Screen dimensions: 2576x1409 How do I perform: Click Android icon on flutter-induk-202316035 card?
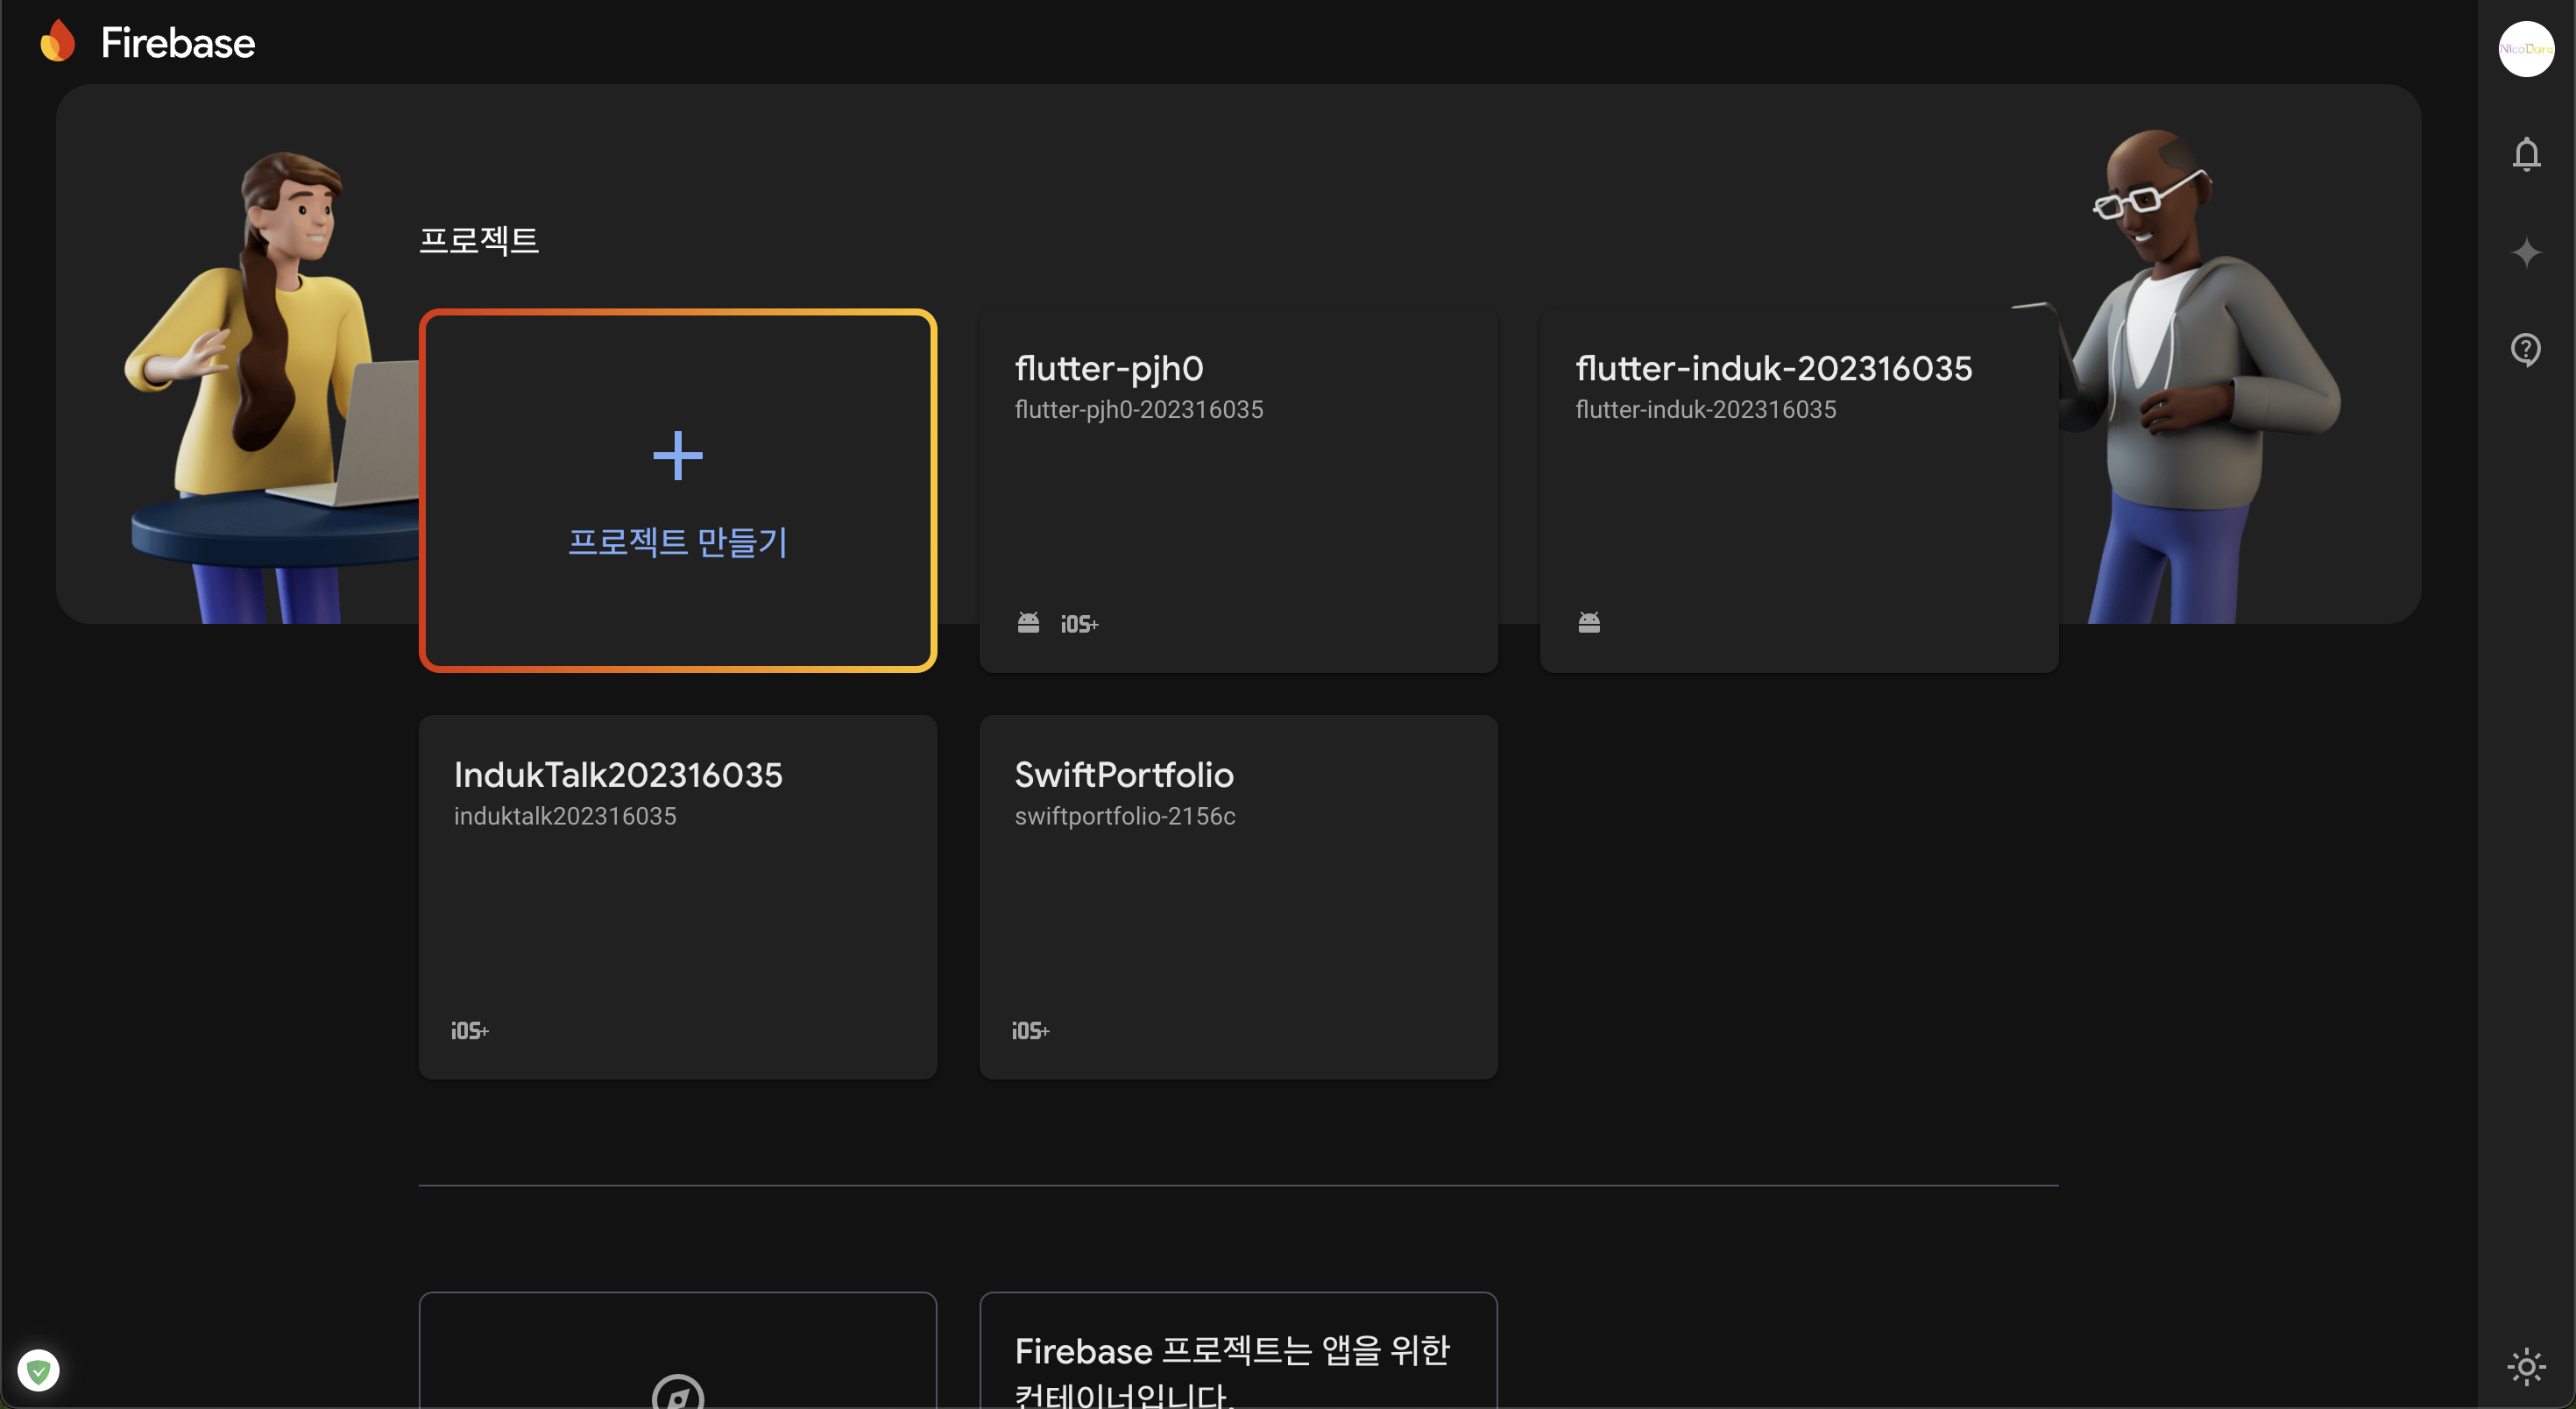click(x=1589, y=623)
